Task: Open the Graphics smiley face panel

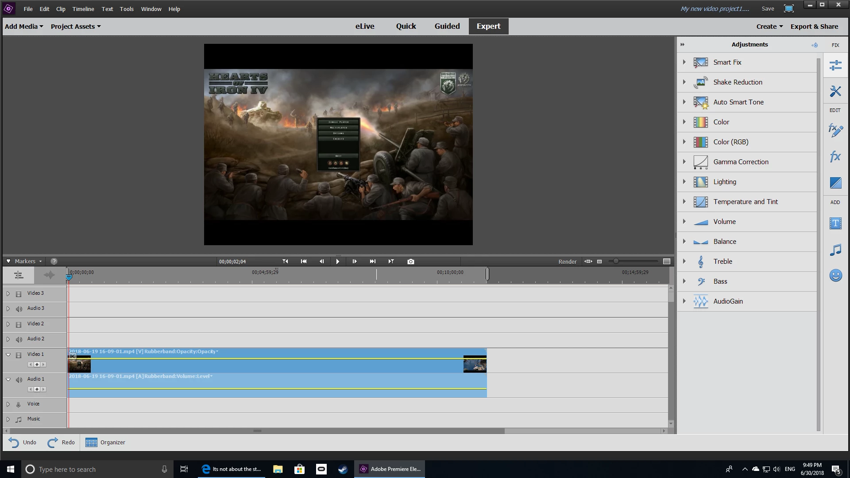Action: coord(835,276)
